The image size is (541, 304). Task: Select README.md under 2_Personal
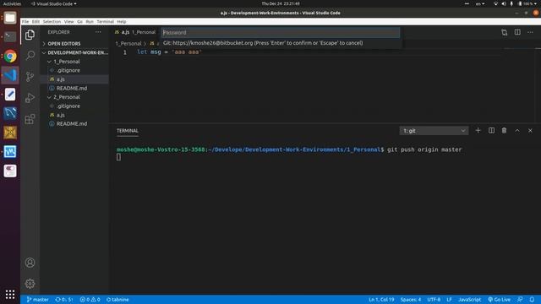coord(72,124)
